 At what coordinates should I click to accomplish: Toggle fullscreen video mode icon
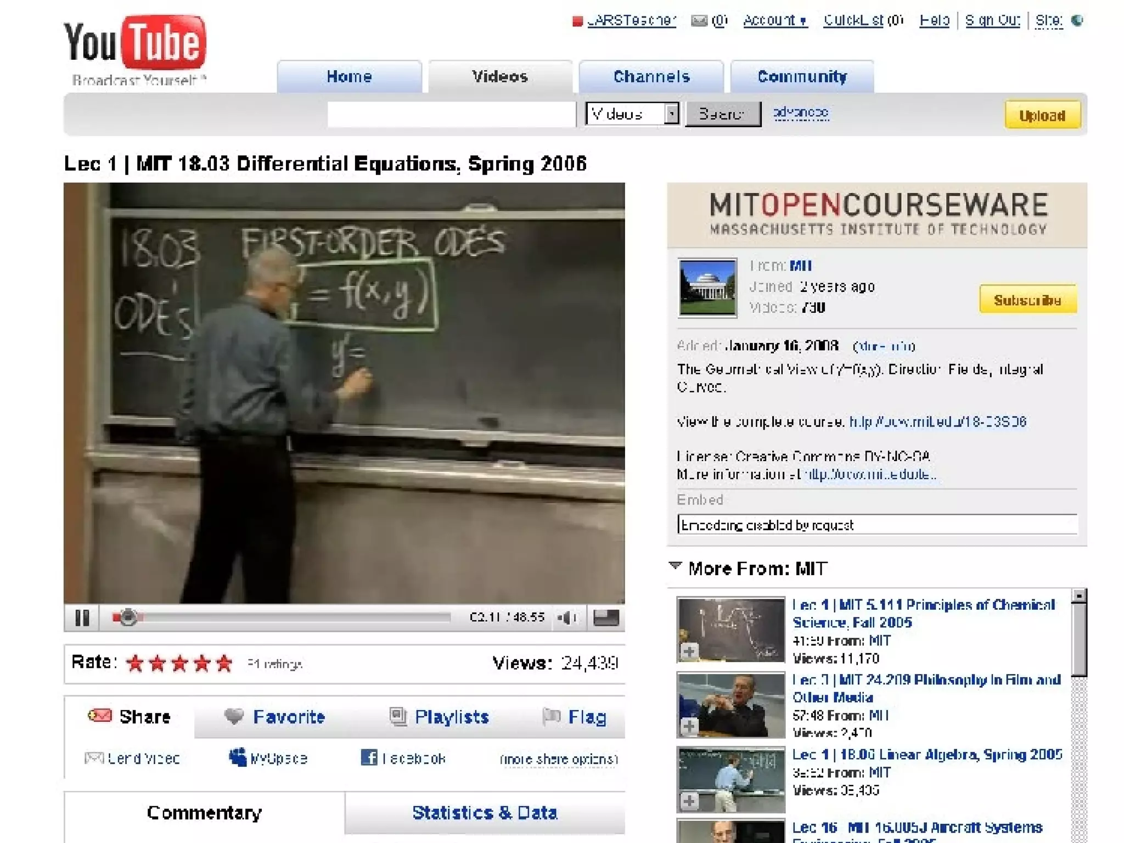[606, 618]
